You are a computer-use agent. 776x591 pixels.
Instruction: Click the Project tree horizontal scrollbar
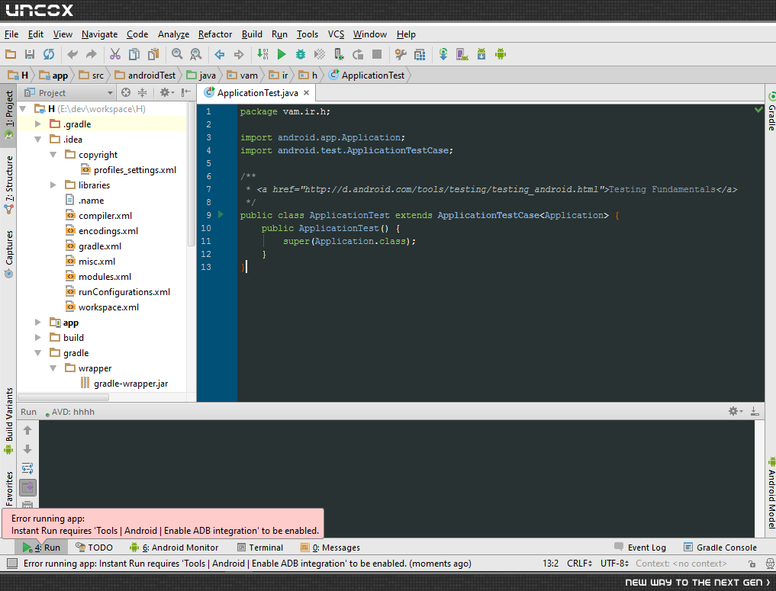[63, 397]
